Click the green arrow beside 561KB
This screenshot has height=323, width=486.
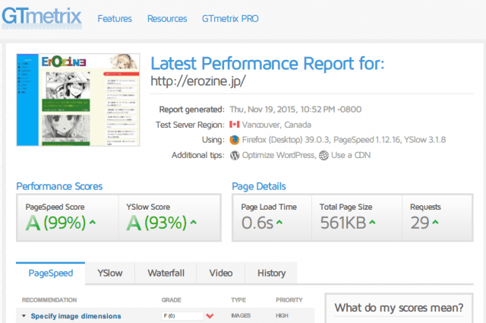[x=372, y=222]
